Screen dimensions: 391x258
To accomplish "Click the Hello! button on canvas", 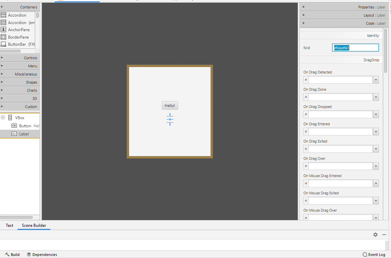I will 170,105.
